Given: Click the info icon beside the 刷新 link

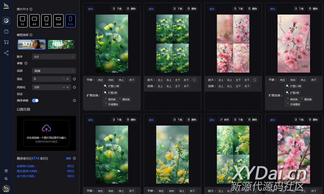Looking at the screenshot, I should (x=75, y=158).
